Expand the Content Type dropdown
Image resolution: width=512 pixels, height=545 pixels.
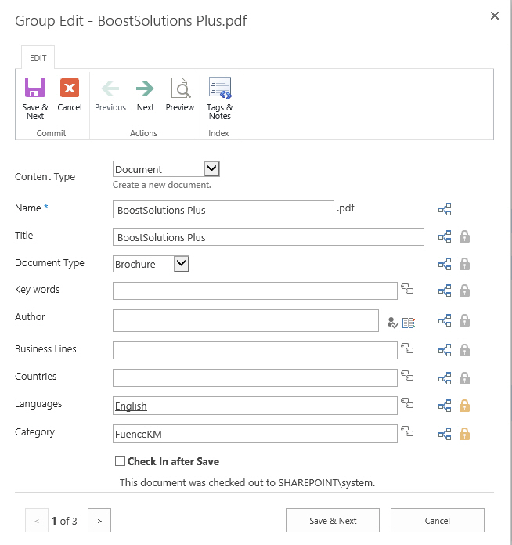(x=211, y=169)
